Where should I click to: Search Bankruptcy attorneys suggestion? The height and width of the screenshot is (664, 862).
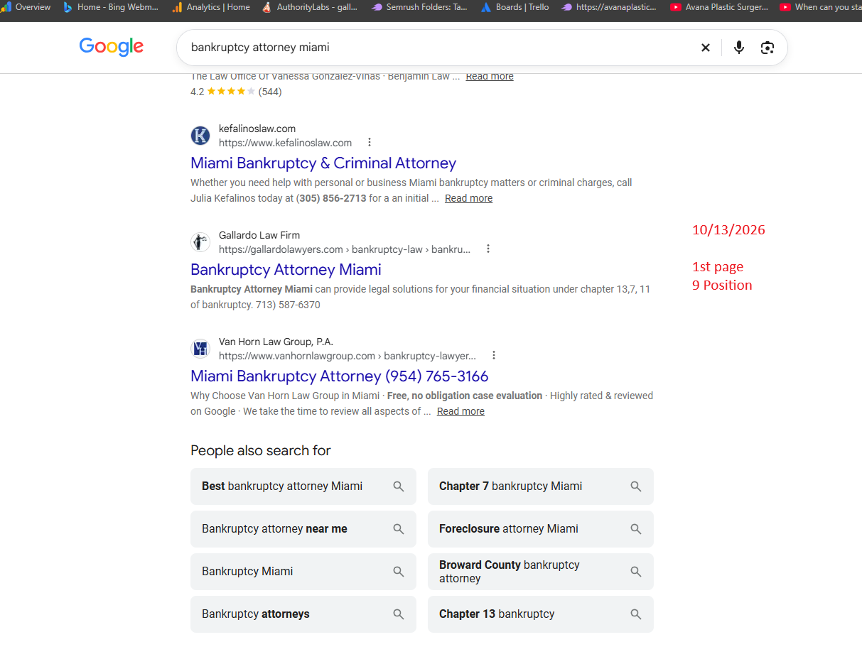[303, 614]
